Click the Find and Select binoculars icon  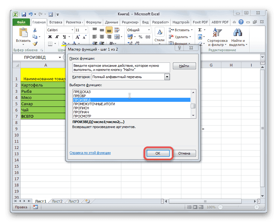tap(238, 32)
